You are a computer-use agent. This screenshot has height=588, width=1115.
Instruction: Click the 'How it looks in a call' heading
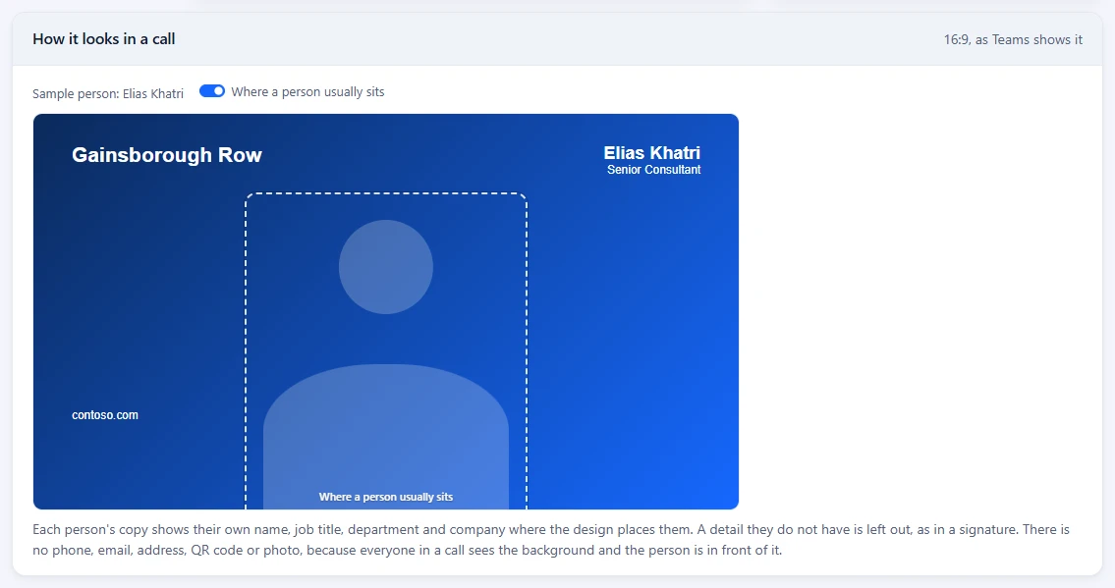[x=104, y=39]
